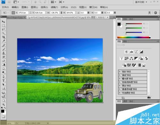
Task: Toggle maintain aspect ratio link icon
Action: click(x=61, y=13)
